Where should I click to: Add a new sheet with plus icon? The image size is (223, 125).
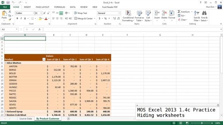68,119
